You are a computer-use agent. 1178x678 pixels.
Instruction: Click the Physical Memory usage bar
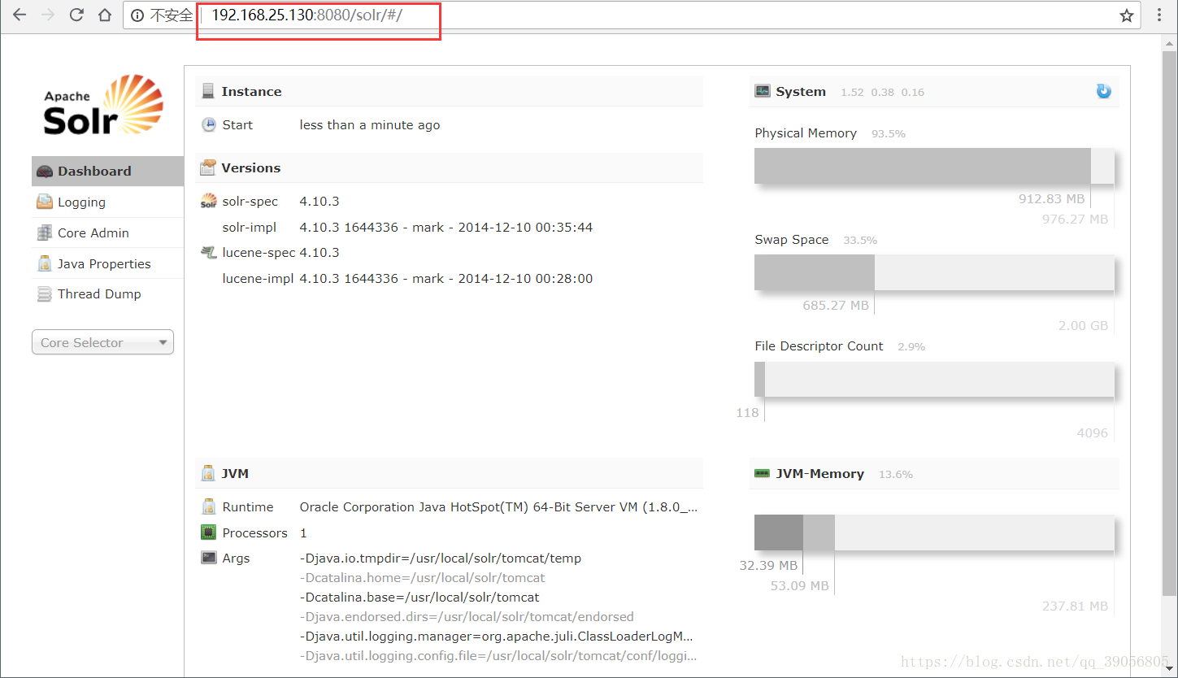pyautogui.click(x=934, y=166)
